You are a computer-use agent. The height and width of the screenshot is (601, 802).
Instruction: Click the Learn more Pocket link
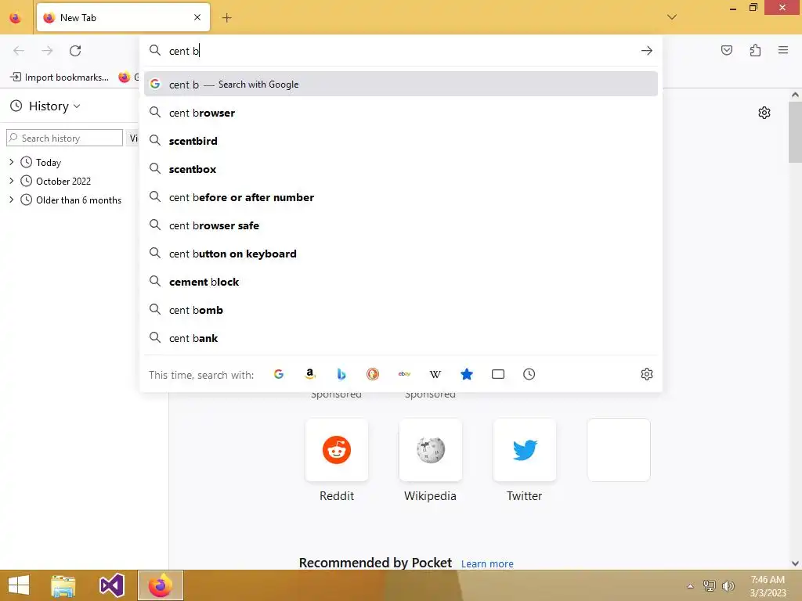tap(487, 563)
